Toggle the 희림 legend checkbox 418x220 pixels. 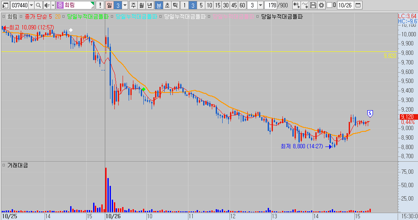[x=4, y=16]
